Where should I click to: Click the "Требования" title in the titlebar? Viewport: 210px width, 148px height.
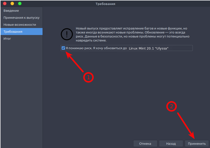pyautogui.click(x=105, y=3)
